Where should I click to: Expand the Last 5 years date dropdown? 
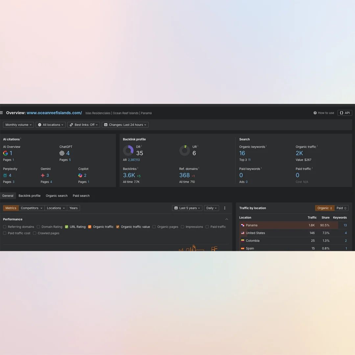[187, 208]
